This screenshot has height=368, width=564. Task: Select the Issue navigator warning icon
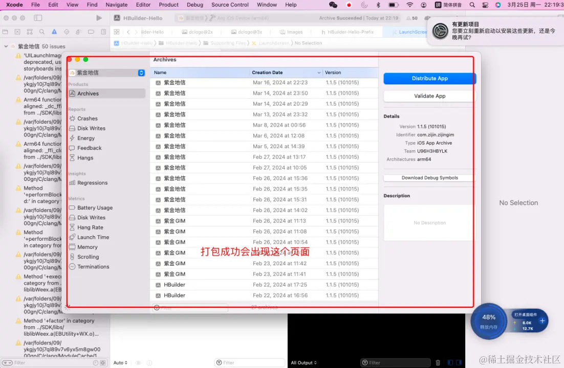pos(54,32)
